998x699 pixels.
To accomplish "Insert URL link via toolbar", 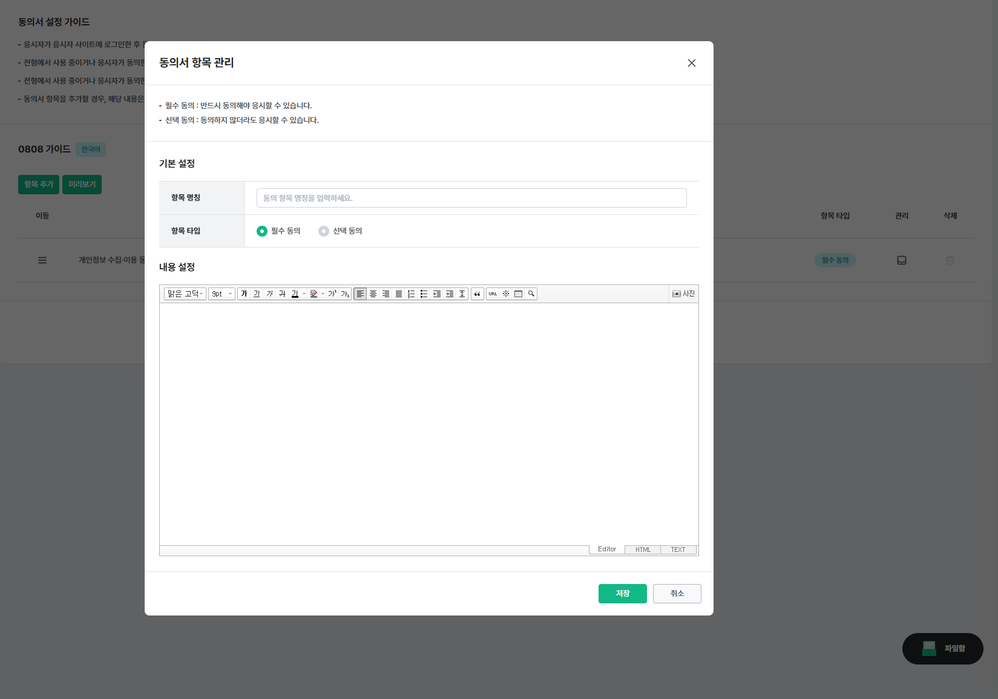I will point(493,294).
